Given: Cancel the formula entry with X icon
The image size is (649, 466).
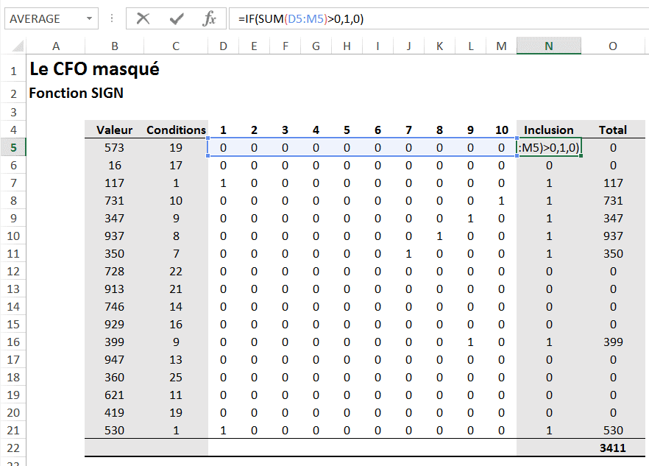Looking at the screenshot, I should coord(143,18).
